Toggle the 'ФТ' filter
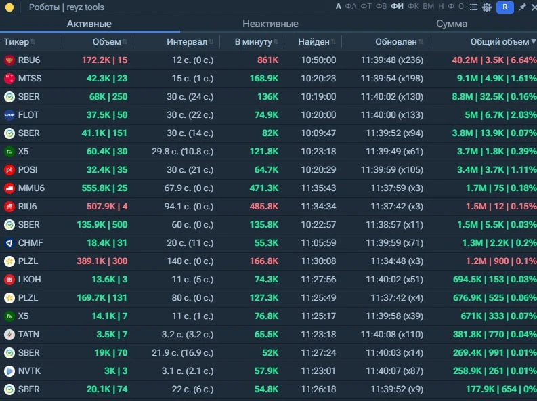Image resolution: width=537 pixels, height=401 pixels. click(366, 7)
